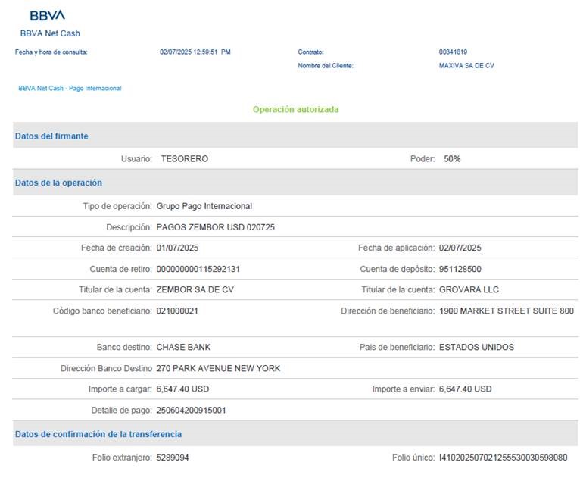Select beneficiary bank code 021000021
This screenshot has height=481, width=580.
click(177, 311)
